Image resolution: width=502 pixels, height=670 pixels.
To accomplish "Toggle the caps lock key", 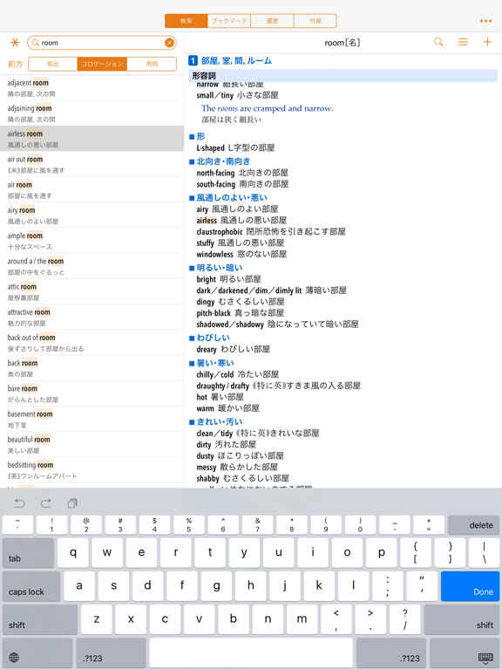I will pyautogui.click(x=31, y=586).
